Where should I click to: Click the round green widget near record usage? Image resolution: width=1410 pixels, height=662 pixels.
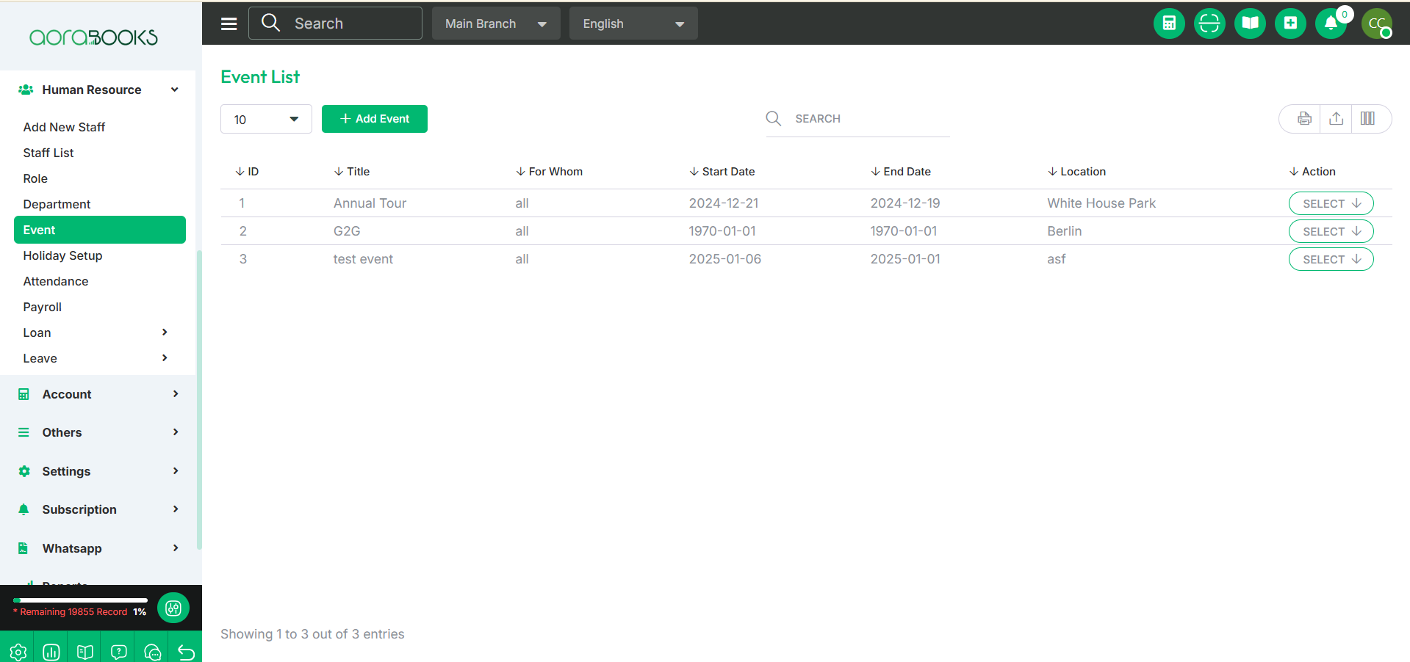coord(173,608)
